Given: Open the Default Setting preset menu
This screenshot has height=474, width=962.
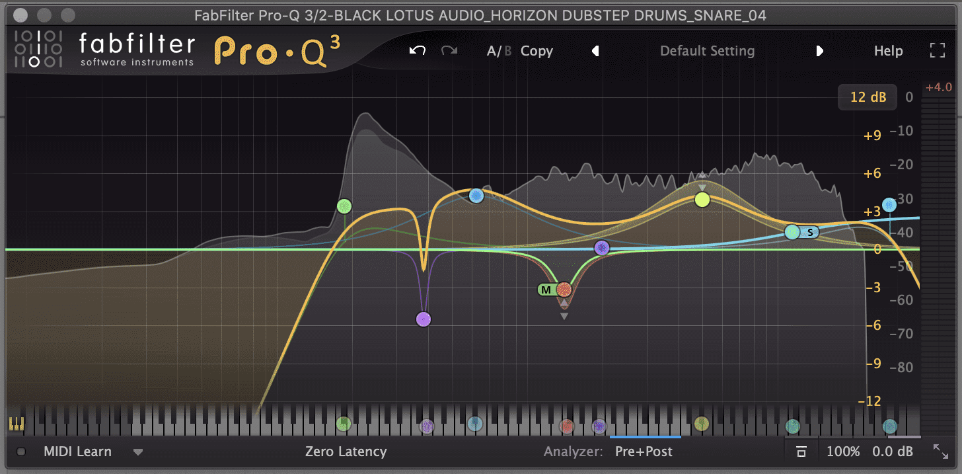Looking at the screenshot, I should (x=707, y=51).
